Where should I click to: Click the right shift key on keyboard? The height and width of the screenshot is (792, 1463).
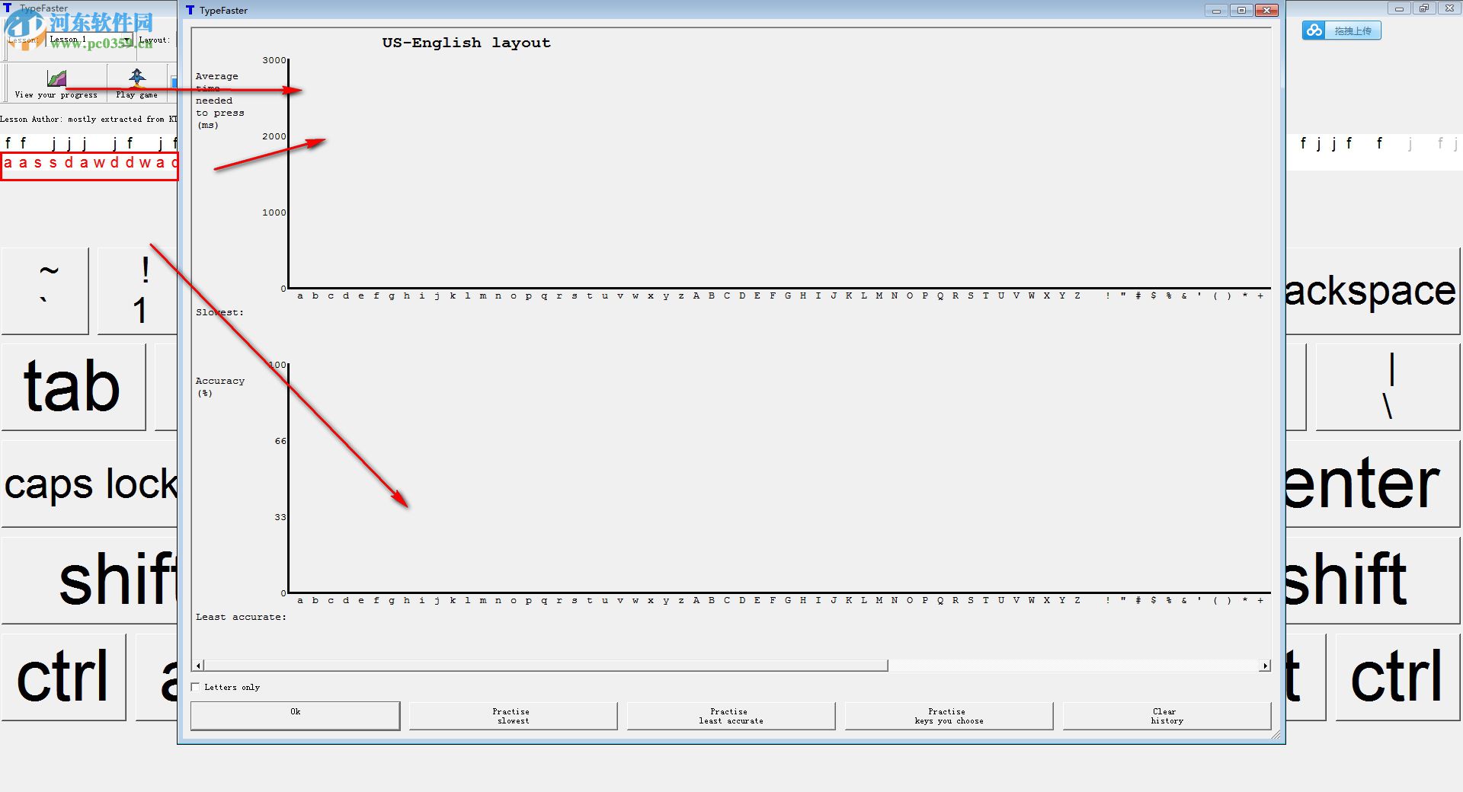(x=1372, y=580)
